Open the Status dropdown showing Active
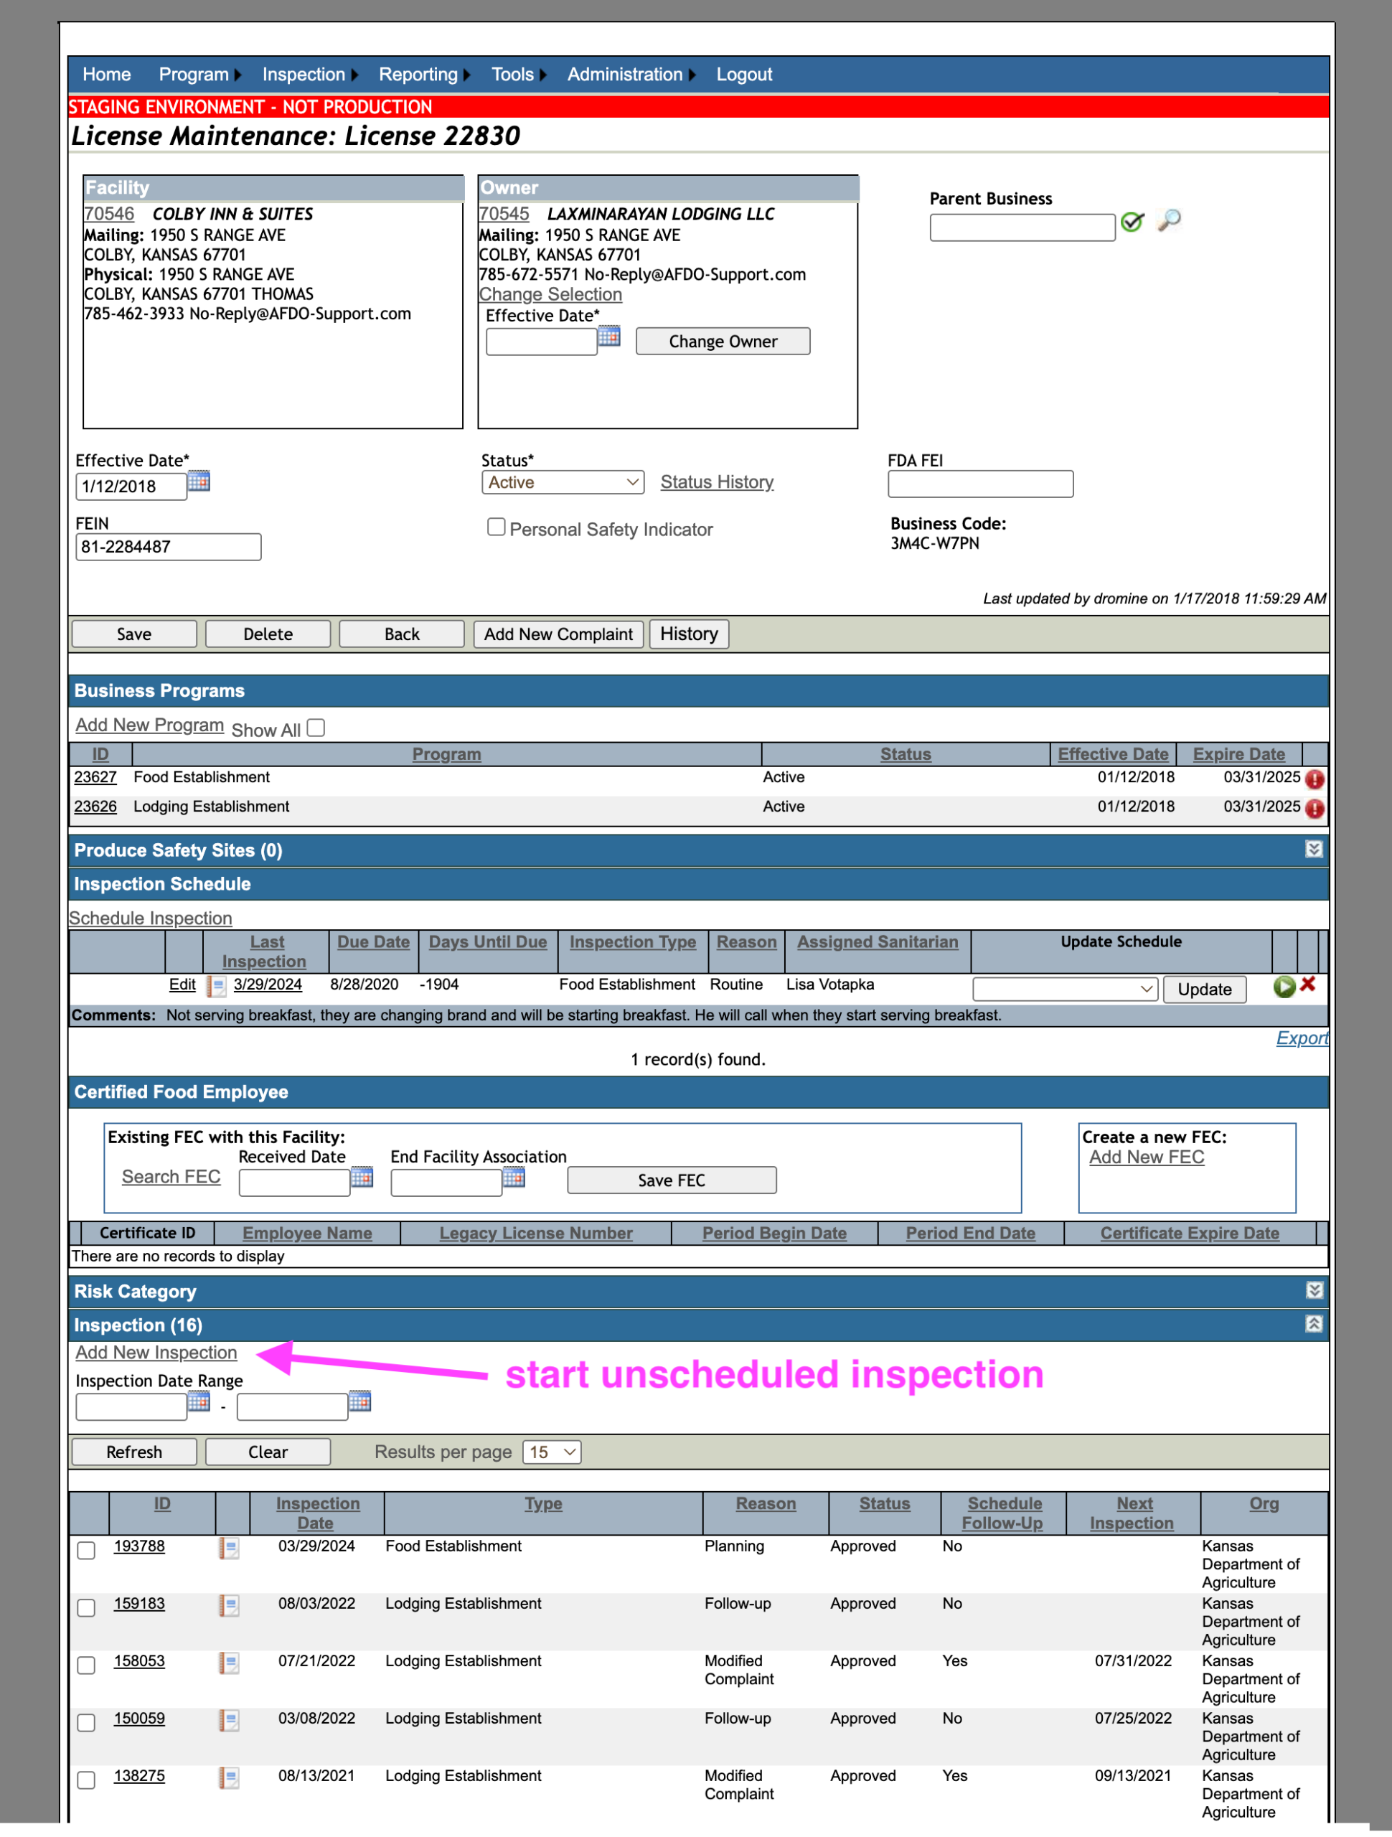This screenshot has height=1837, width=1392. click(x=563, y=482)
